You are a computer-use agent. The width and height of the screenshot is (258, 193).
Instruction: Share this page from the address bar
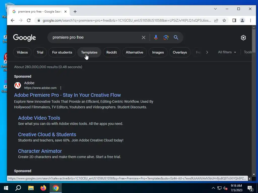coord(216,20)
